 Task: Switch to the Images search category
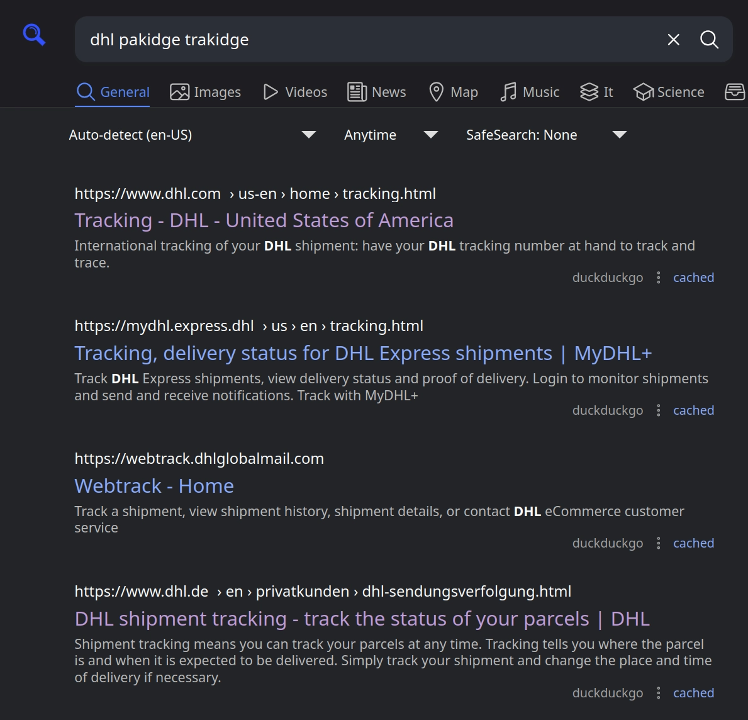coord(205,92)
